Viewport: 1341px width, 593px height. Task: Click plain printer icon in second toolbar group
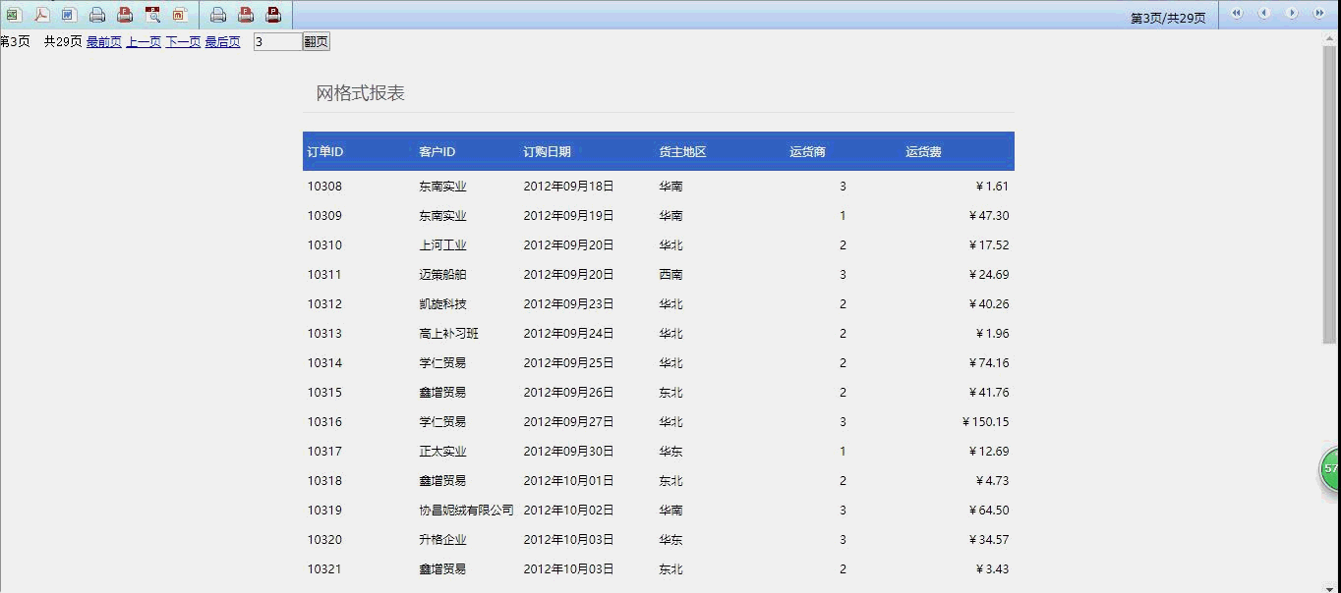218,15
